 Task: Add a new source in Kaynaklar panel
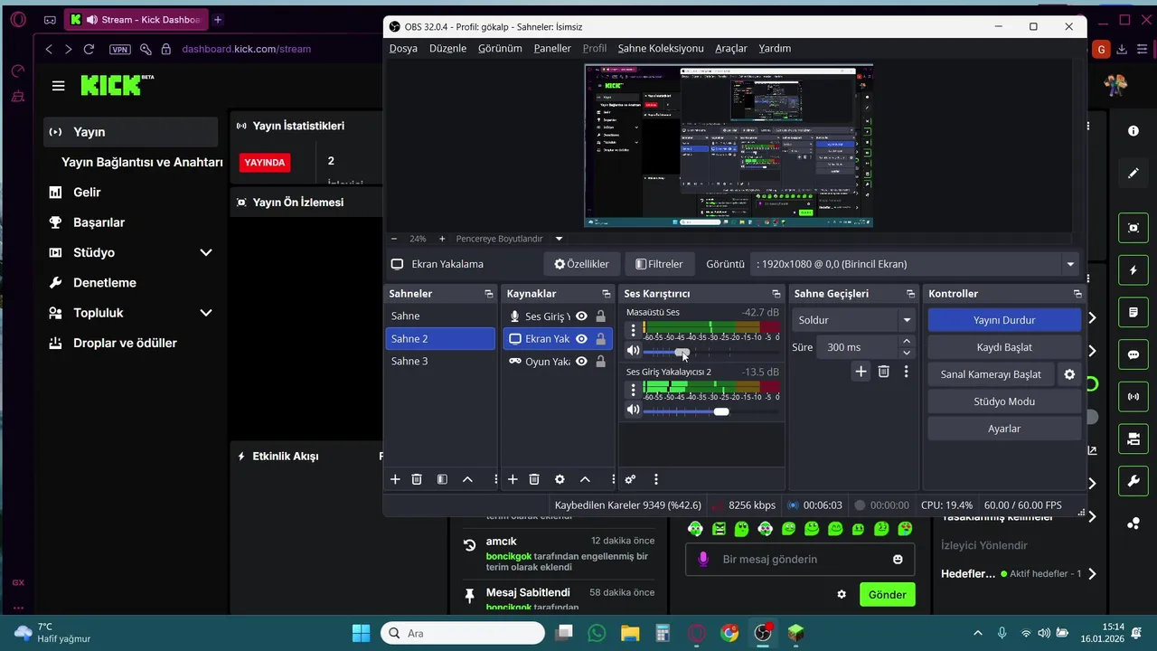point(513,479)
